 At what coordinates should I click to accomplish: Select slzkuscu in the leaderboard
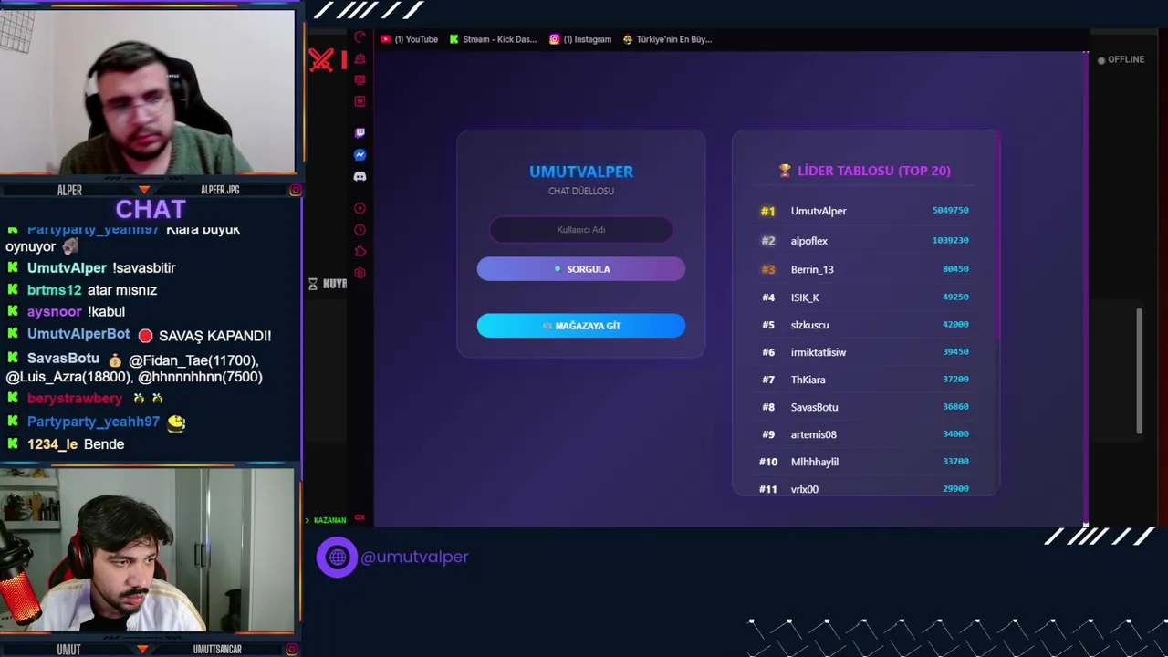coord(864,325)
